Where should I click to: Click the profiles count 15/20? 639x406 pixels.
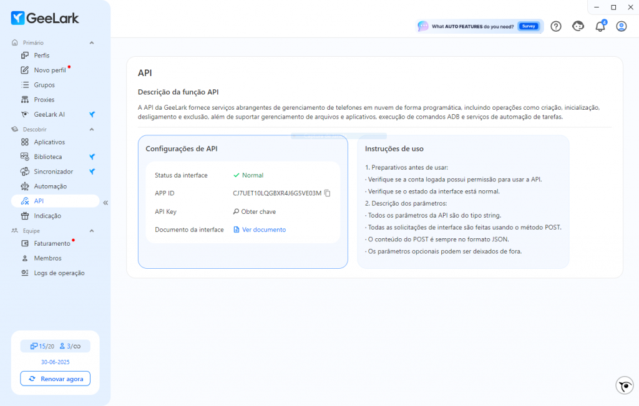point(42,346)
